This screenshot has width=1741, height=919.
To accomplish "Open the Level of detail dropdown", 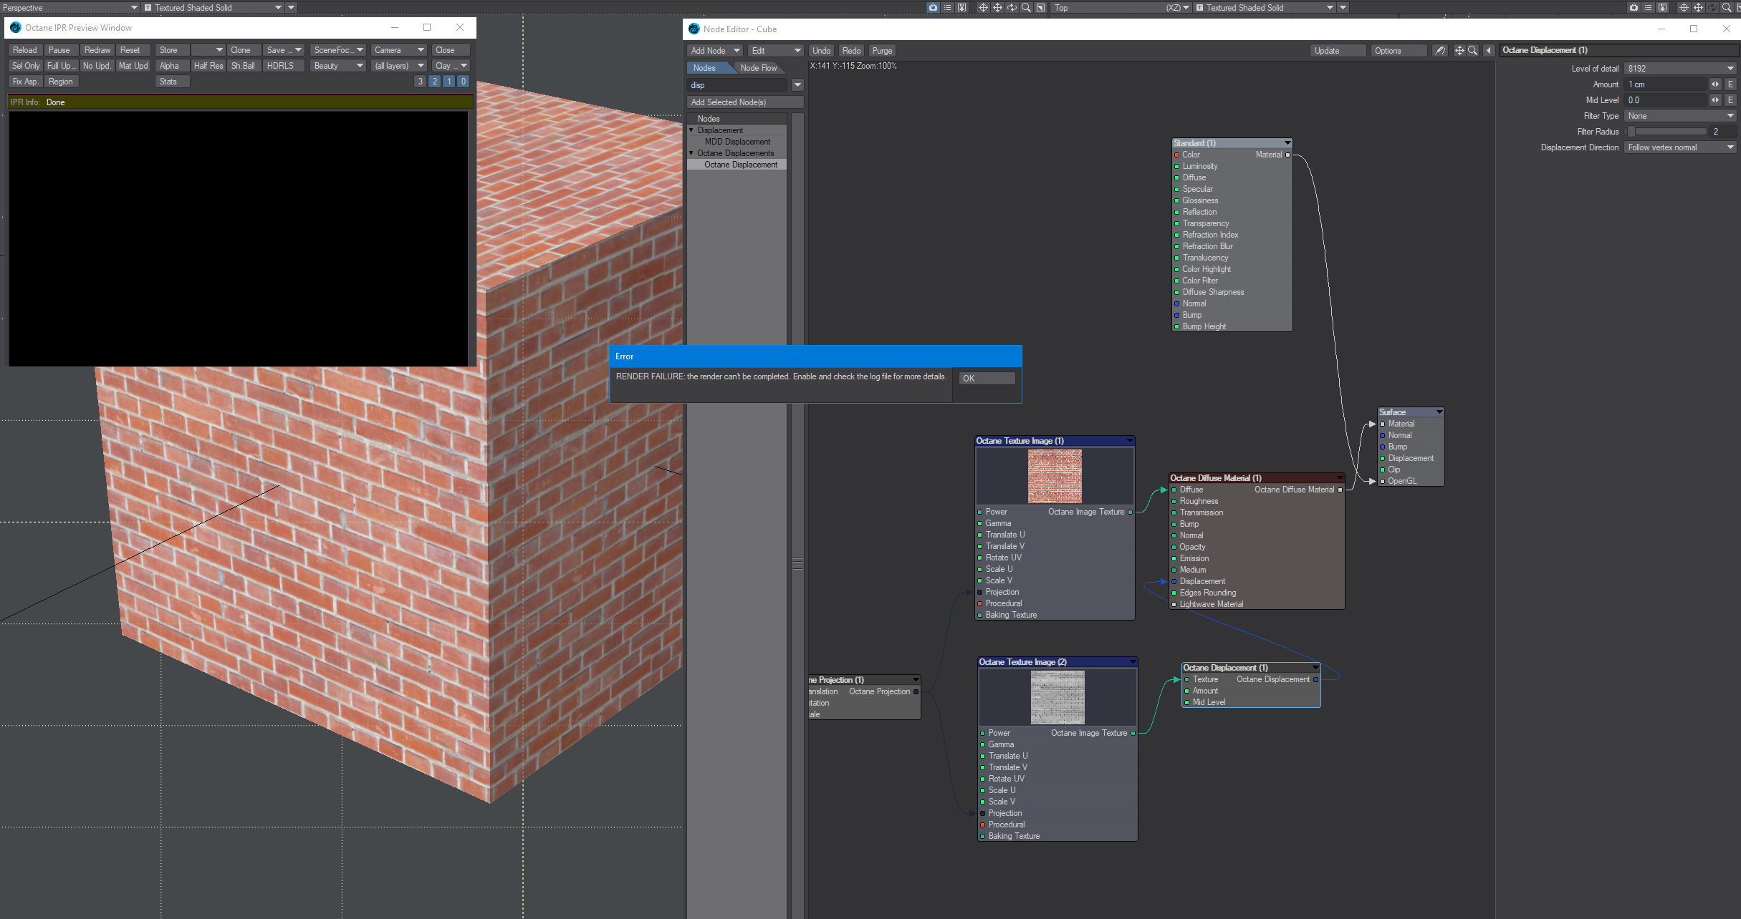I will click(x=1680, y=69).
